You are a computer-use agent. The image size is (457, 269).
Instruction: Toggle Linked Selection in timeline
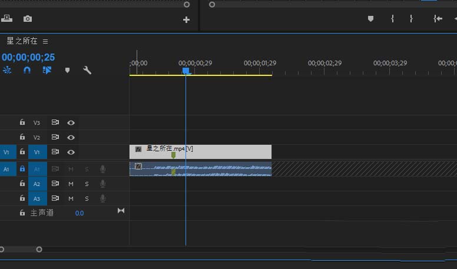(x=47, y=70)
